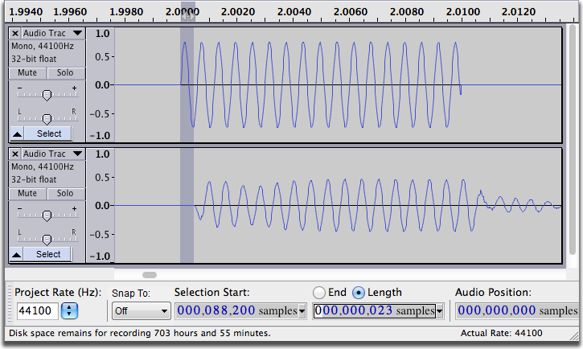Click '32-bit float' info on second track

[34, 179]
